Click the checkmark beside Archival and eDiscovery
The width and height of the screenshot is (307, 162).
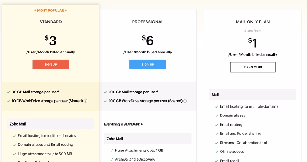click(x=112, y=160)
